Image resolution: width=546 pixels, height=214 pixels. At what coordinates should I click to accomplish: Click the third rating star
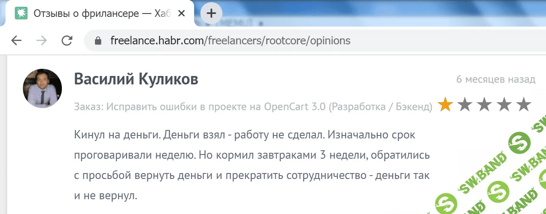pyautogui.click(x=485, y=105)
